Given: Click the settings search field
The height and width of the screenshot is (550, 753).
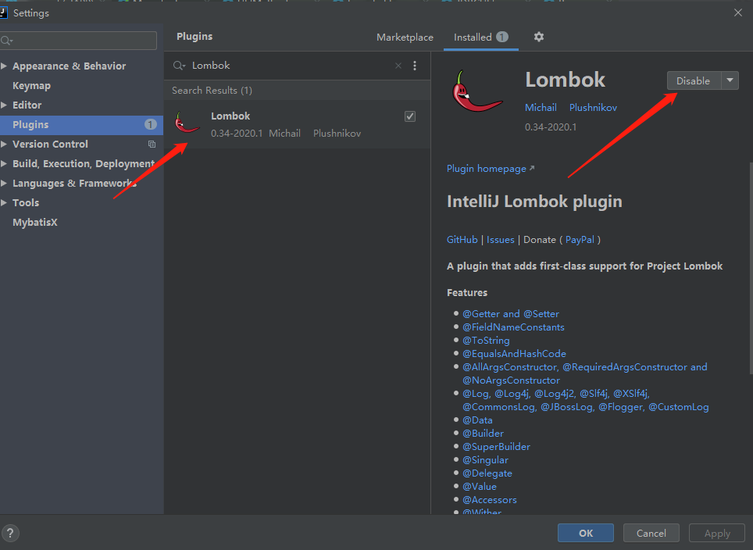Looking at the screenshot, I should click(79, 41).
